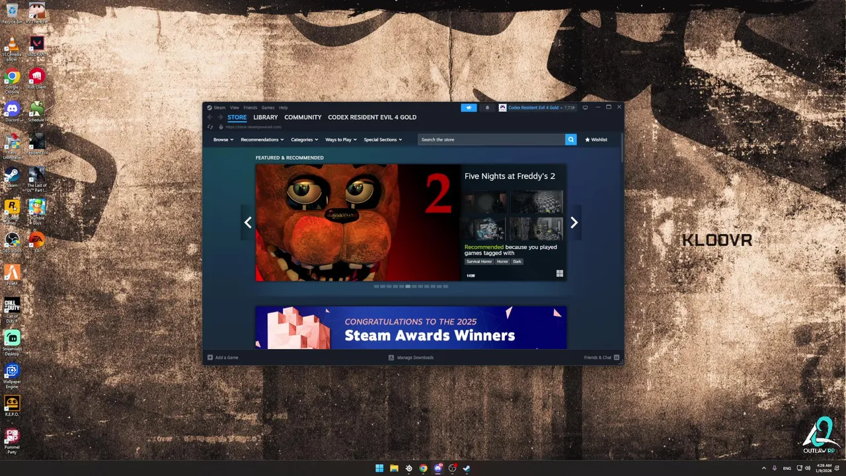The image size is (846, 476).
Task: Open Steam notifications bell
Action: tap(487, 108)
